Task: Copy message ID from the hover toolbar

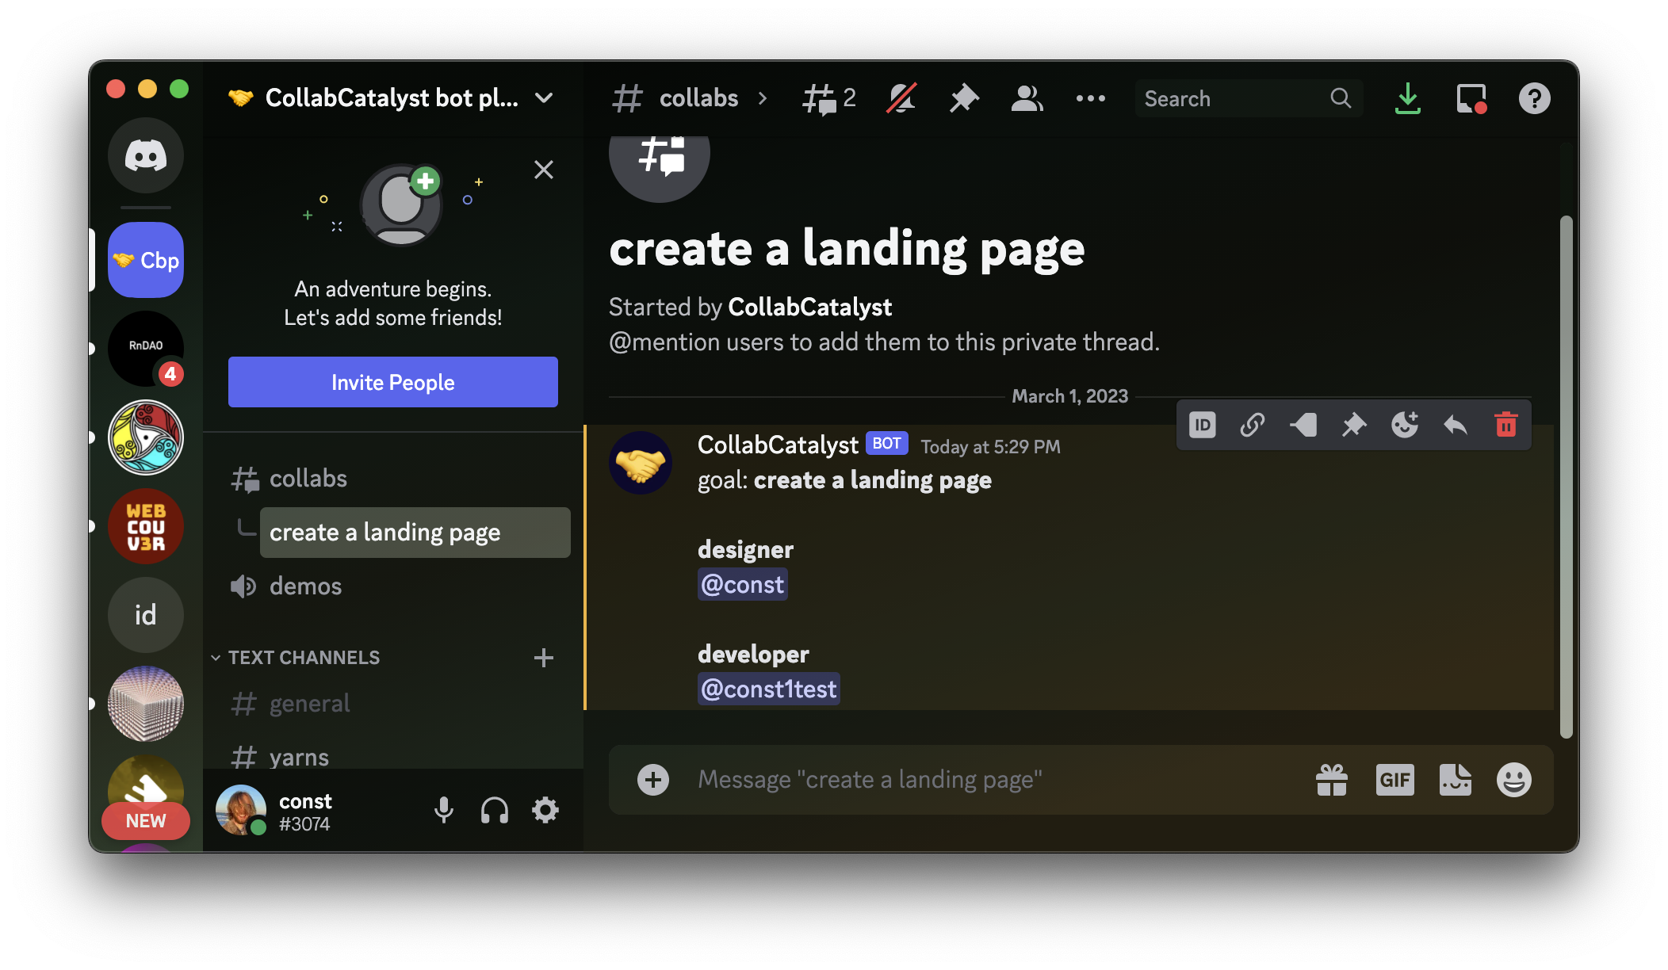Action: point(1203,425)
